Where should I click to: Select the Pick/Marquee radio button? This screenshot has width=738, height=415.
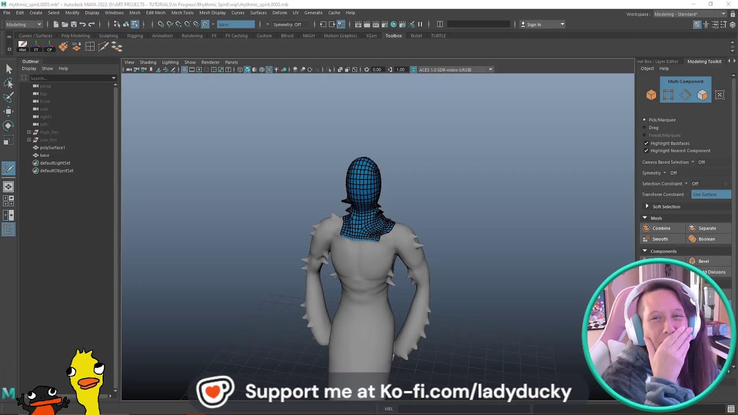coord(645,120)
